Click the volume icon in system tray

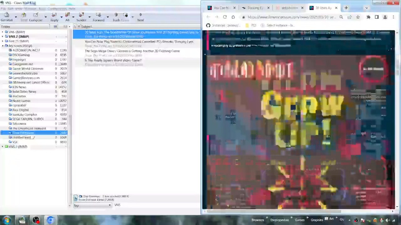388,220
